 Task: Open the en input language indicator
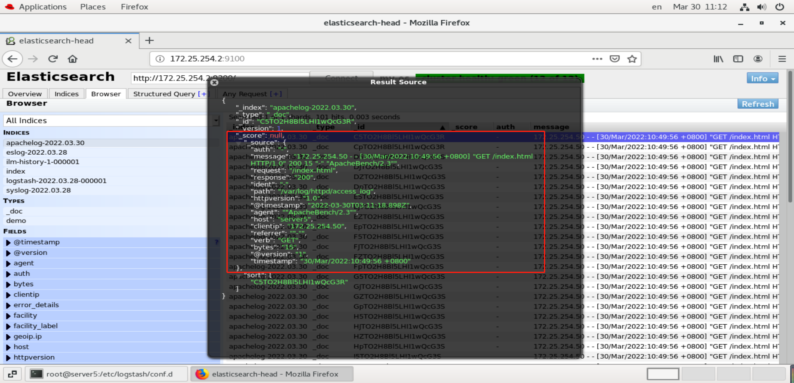(x=657, y=7)
